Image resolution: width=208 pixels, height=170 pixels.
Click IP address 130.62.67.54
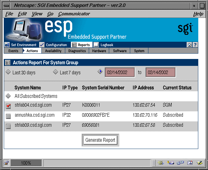click(x=144, y=105)
